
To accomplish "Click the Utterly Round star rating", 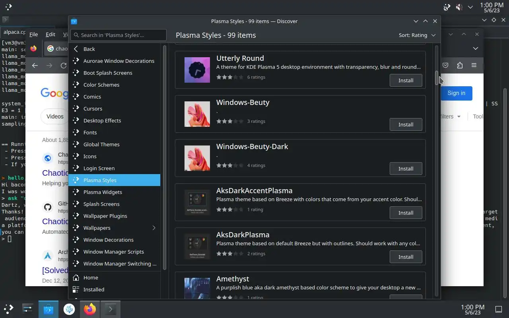I will pos(230,77).
